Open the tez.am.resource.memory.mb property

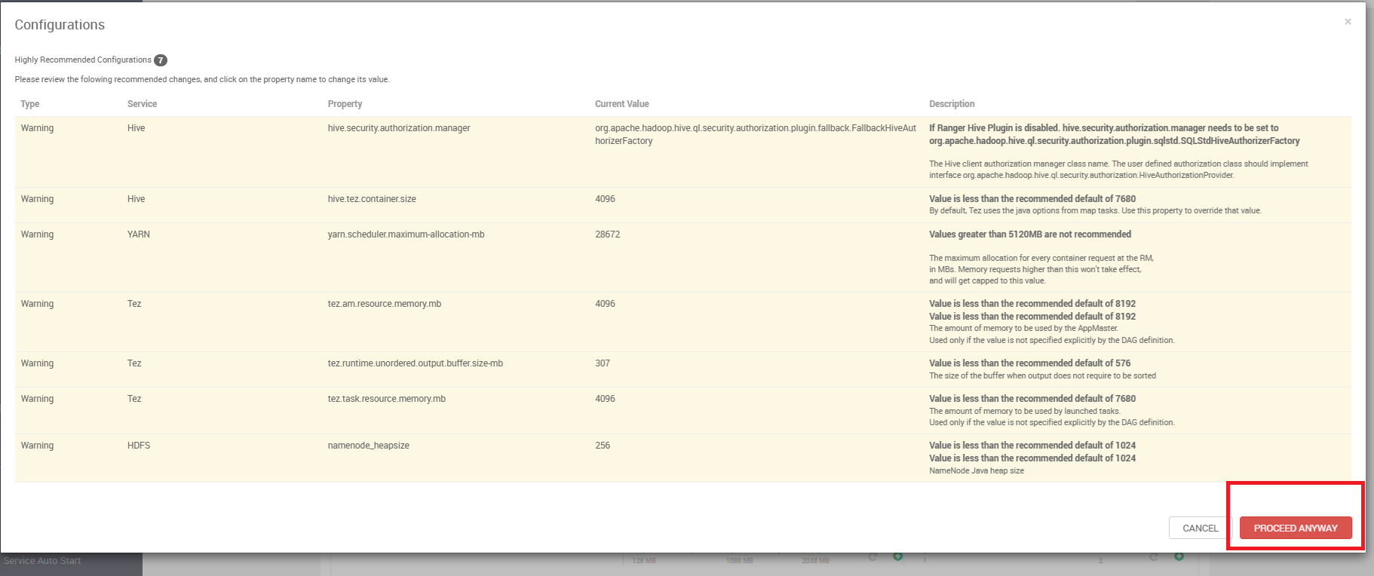click(x=385, y=304)
